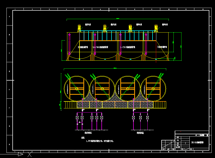Select the second valve box in left pipe group
The height and width of the screenshot is (158, 215).
[82, 117]
